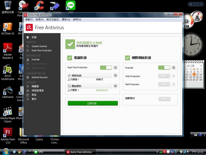Screen dimensions: 206x155
Task: Open Real-Time Protection settings gear
Action: pos(115,68)
